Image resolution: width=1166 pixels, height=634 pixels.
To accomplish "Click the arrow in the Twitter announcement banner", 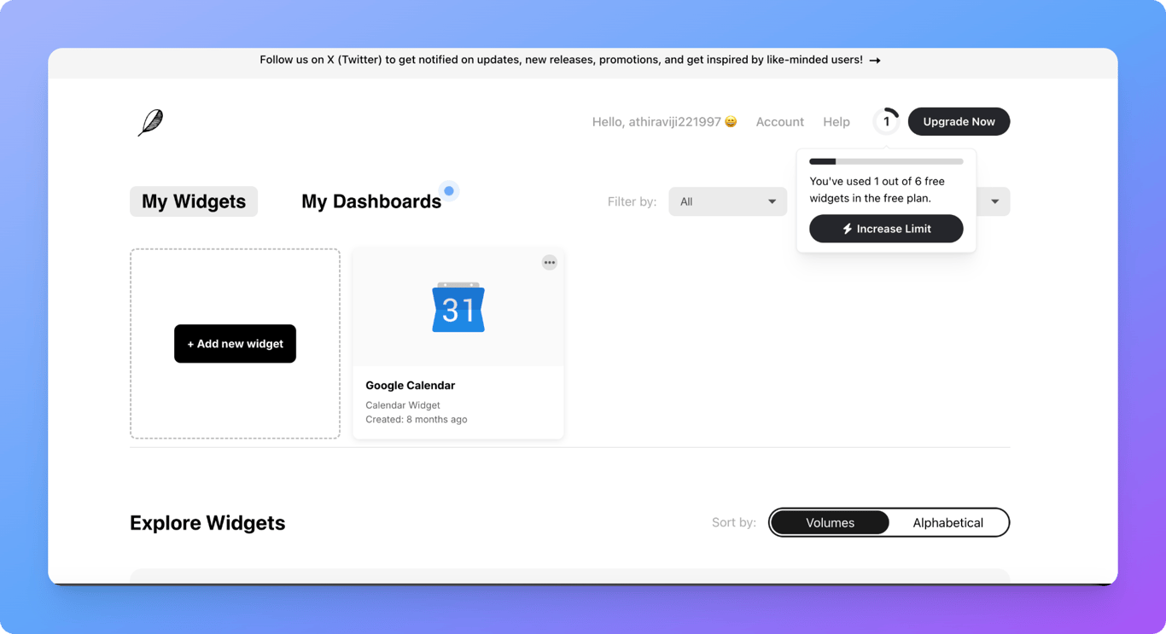I will (x=874, y=60).
